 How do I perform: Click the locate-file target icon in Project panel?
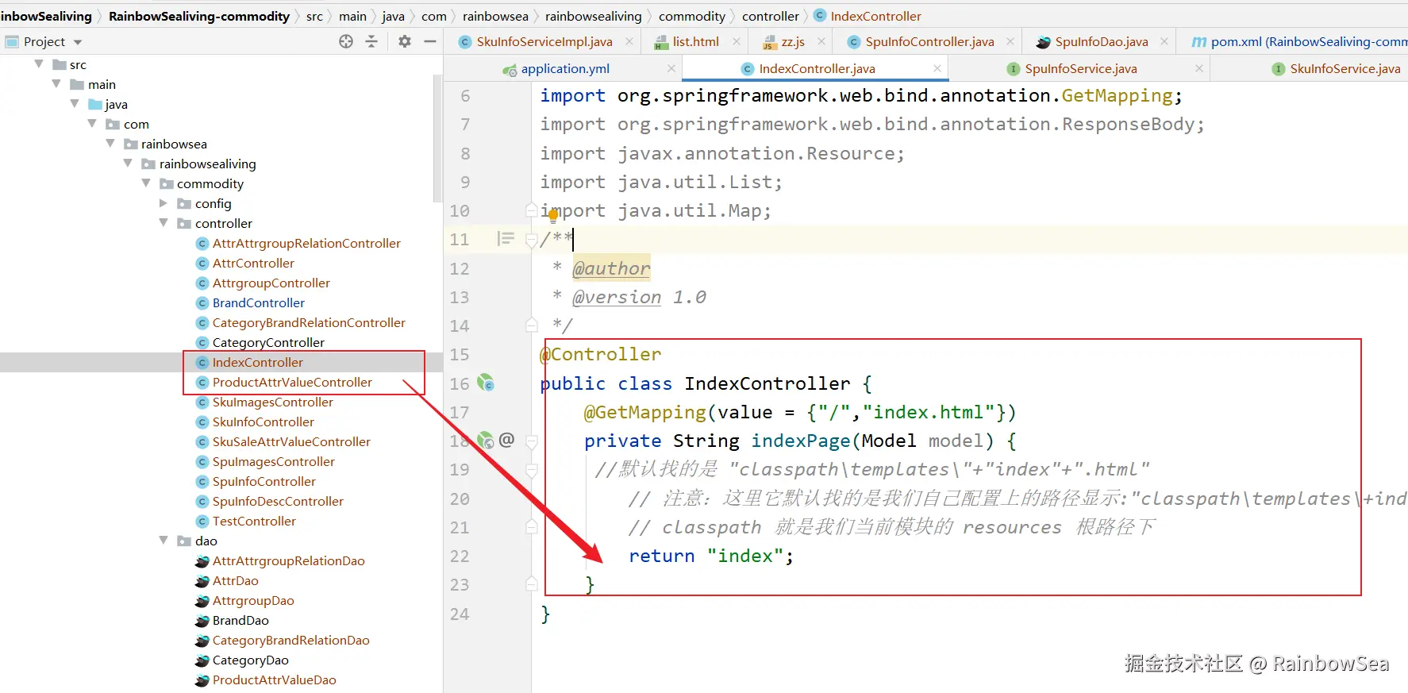[x=346, y=41]
